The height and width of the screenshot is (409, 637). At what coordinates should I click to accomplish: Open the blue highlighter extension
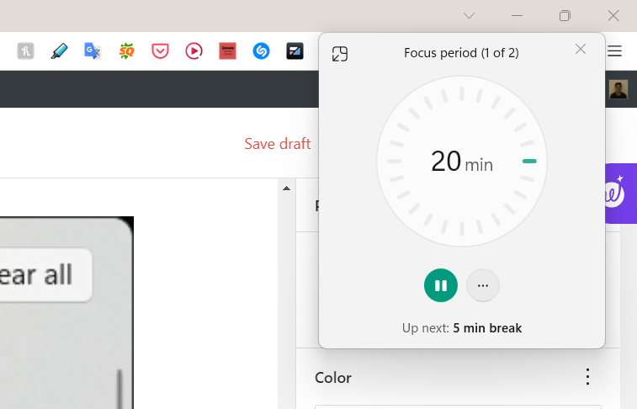[59, 51]
